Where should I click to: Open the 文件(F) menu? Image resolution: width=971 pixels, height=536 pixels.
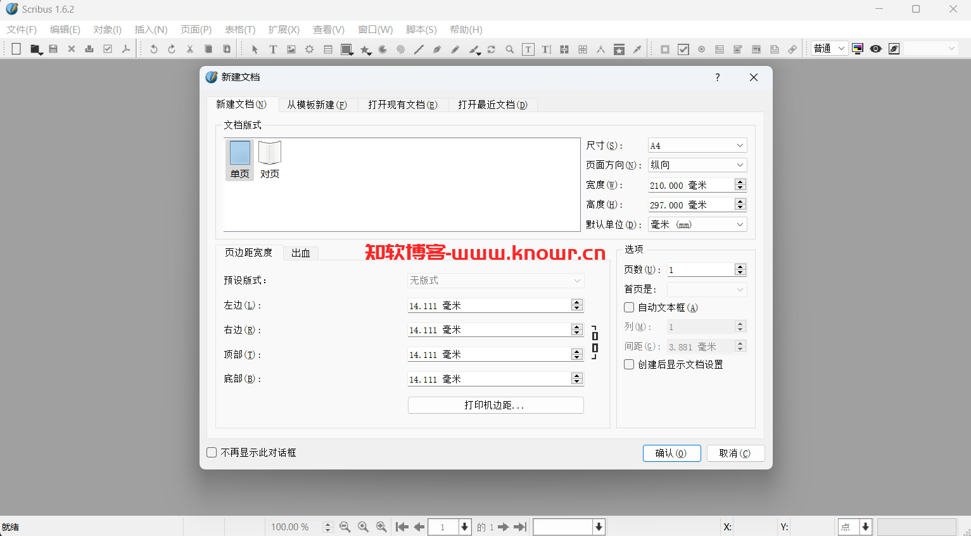22,30
